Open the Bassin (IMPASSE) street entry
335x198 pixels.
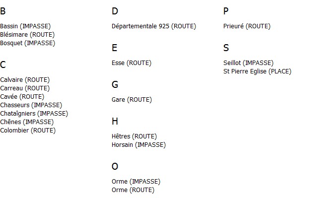pyautogui.click(x=25, y=26)
